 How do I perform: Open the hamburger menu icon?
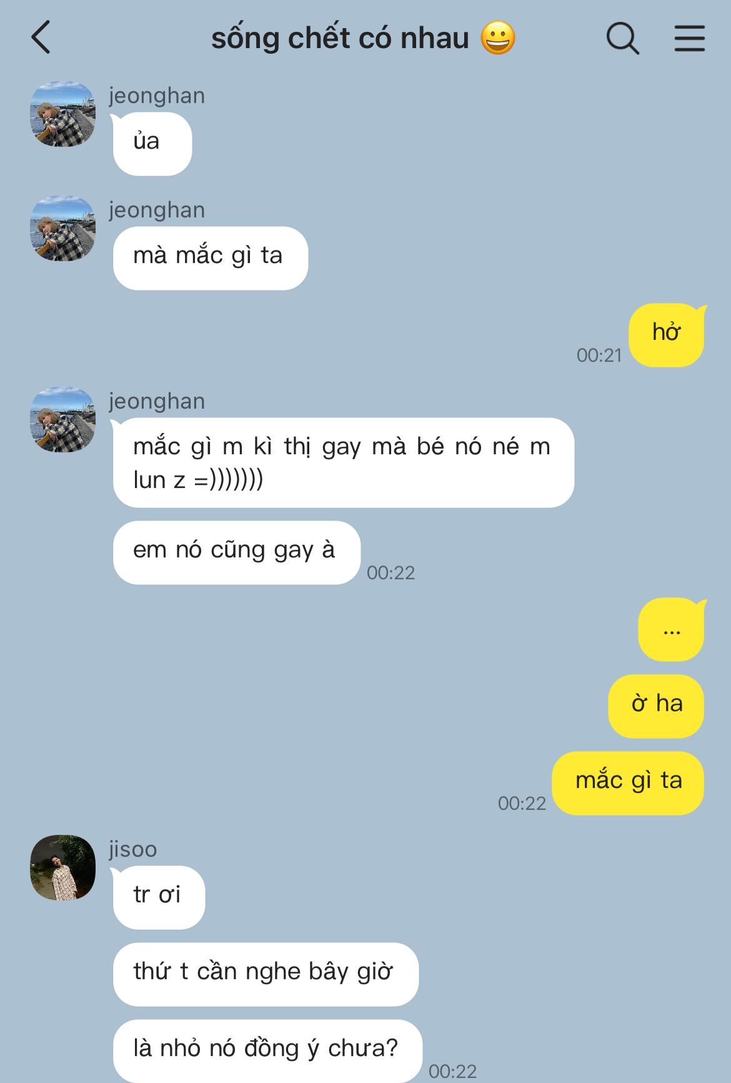click(690, 38)
